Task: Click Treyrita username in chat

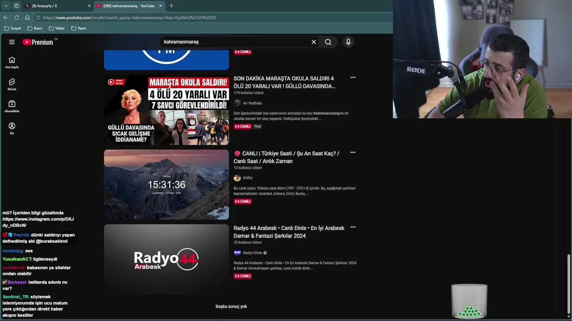Action: coord(21,235)
